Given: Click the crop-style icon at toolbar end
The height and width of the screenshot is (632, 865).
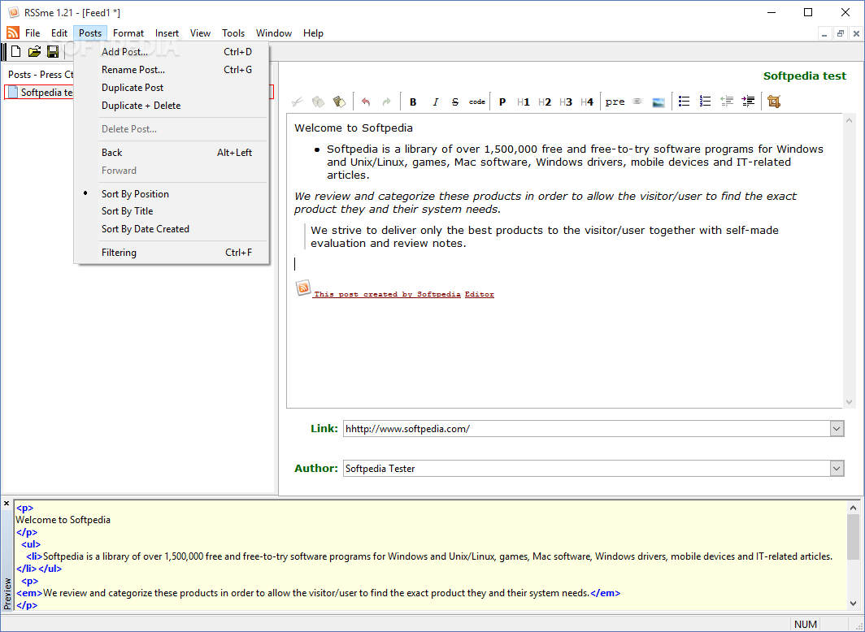Looking at the screenshot, I should 774,102.
